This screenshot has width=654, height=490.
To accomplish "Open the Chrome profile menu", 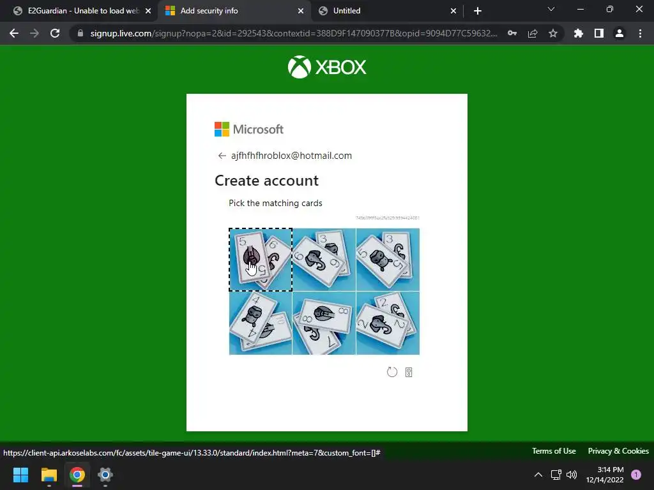I will 620,33.
